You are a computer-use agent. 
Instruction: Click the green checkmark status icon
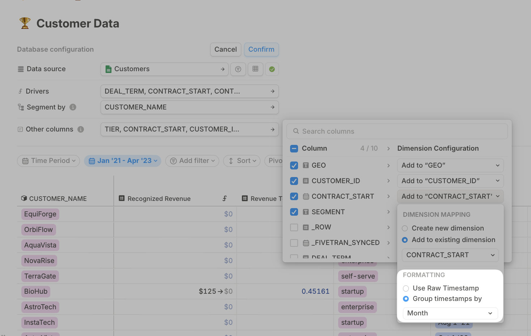272,69
